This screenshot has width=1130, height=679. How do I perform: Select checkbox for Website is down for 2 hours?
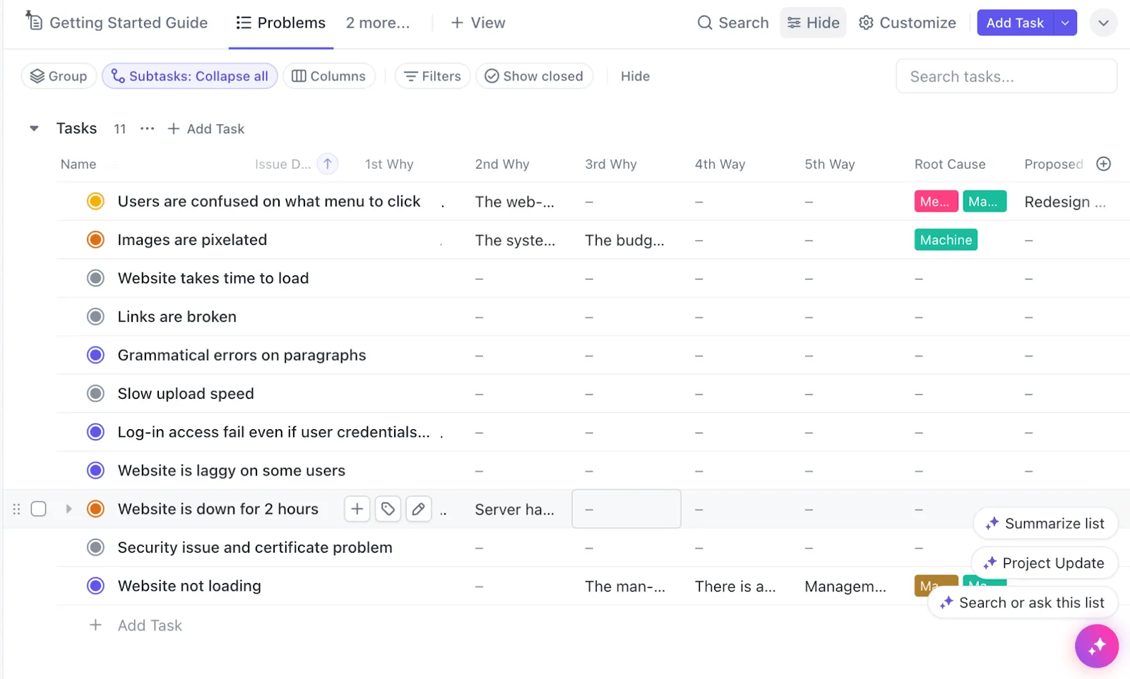(39, 509)
